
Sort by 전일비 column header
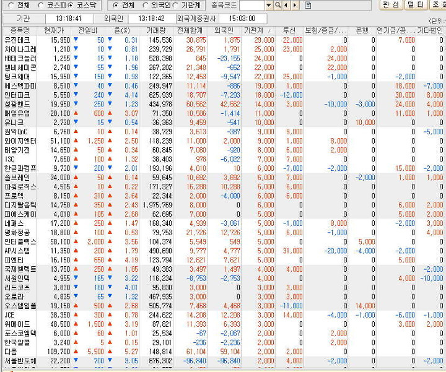pyautogui.click(x=88, y=30)
